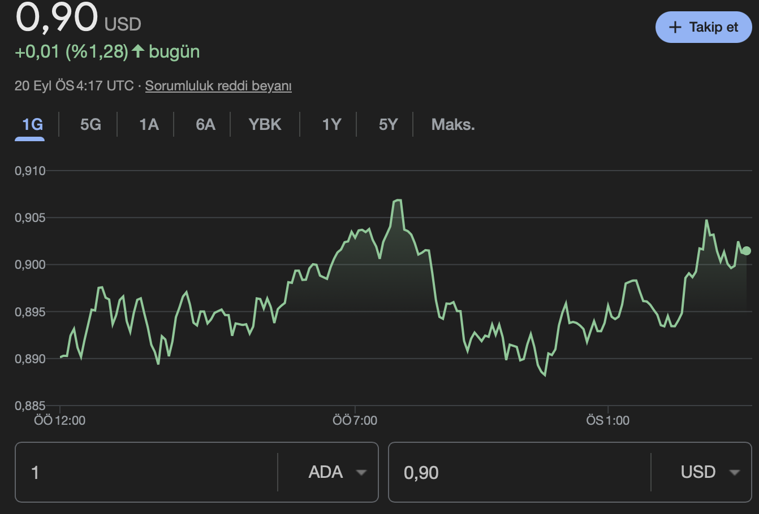Click the large 0,90 USD price heading
The image size is (759, 514).
point(78,17)
